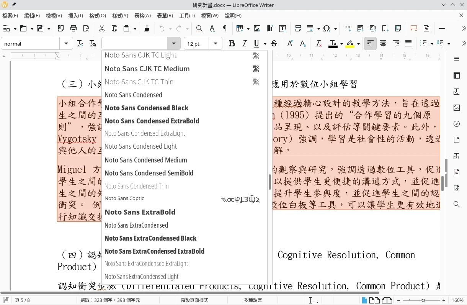
Task: Choose Noto Sans ExtraBold font
Action: point(140,212)
